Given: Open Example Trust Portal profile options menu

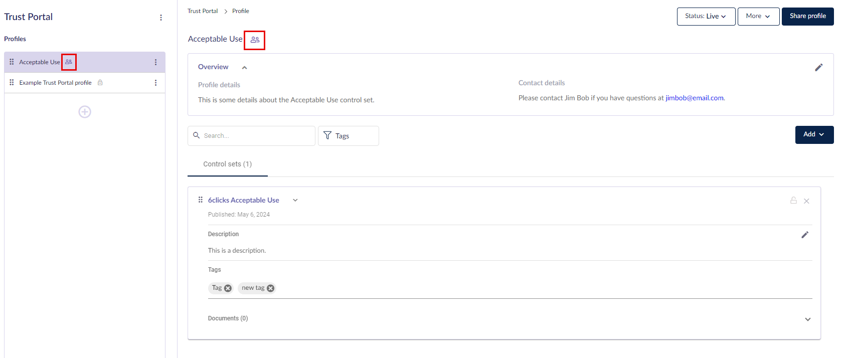Looking at the screenshot, I should click(155, 83).
